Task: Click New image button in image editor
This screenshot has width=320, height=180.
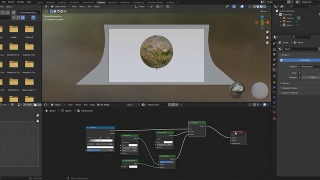Action: click(x=28, y=104)
